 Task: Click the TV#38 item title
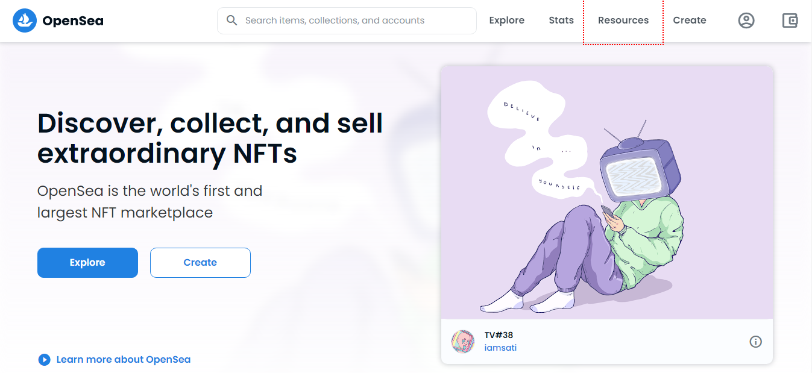click(499, 335)
